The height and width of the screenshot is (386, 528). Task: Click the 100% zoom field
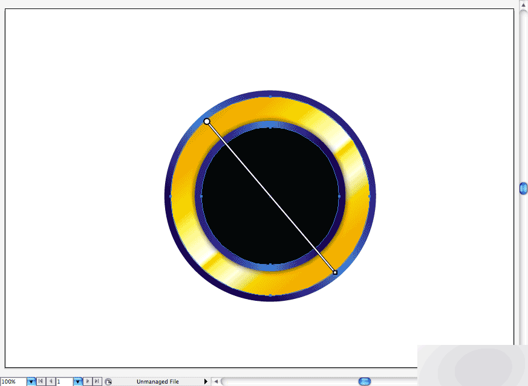[x=13, y=382]
